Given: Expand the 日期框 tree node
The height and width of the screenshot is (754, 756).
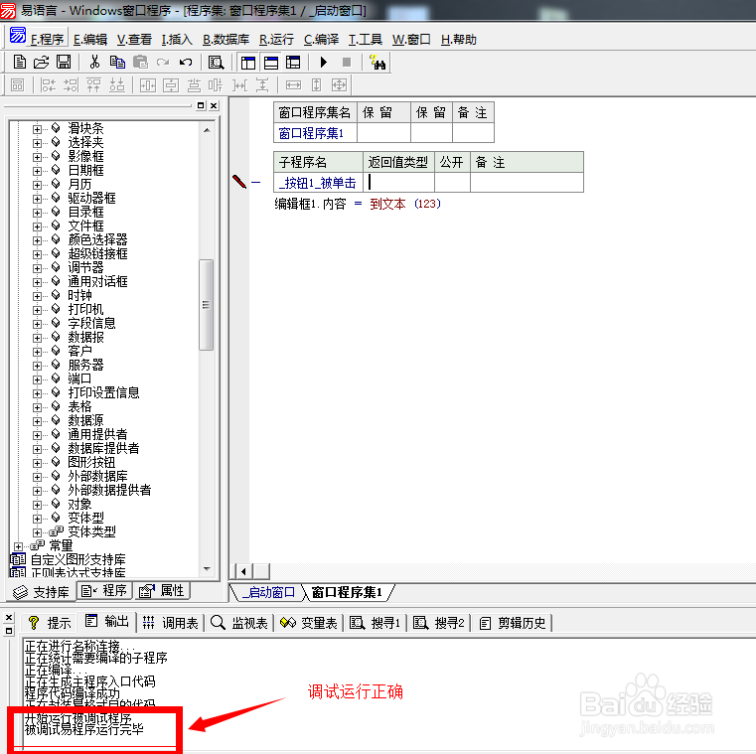Looking at the screenshot, I should [37, 171].
